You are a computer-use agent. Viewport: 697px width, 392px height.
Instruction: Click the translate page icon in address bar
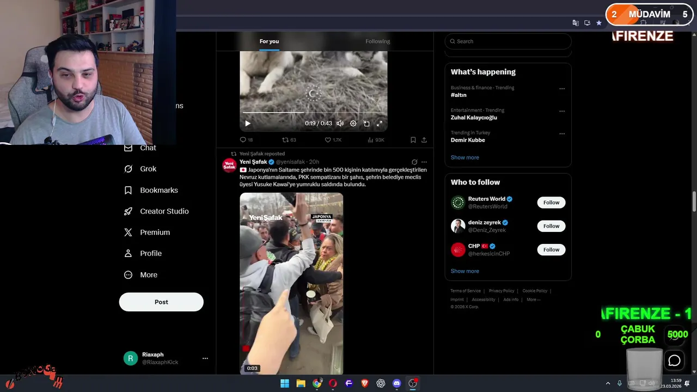click(576, 23)
